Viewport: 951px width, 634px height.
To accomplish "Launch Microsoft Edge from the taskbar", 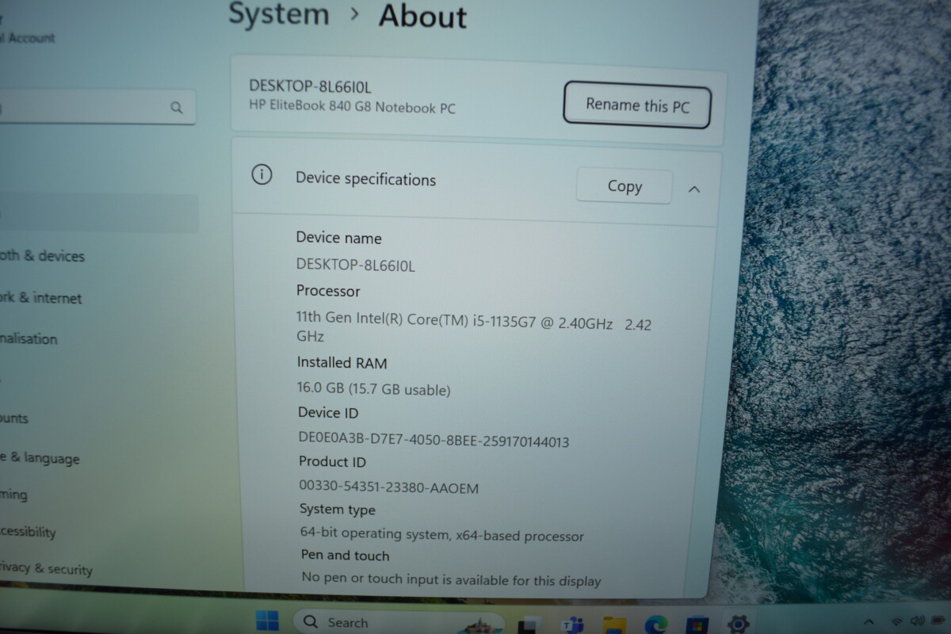I will (x=655, y=624).
